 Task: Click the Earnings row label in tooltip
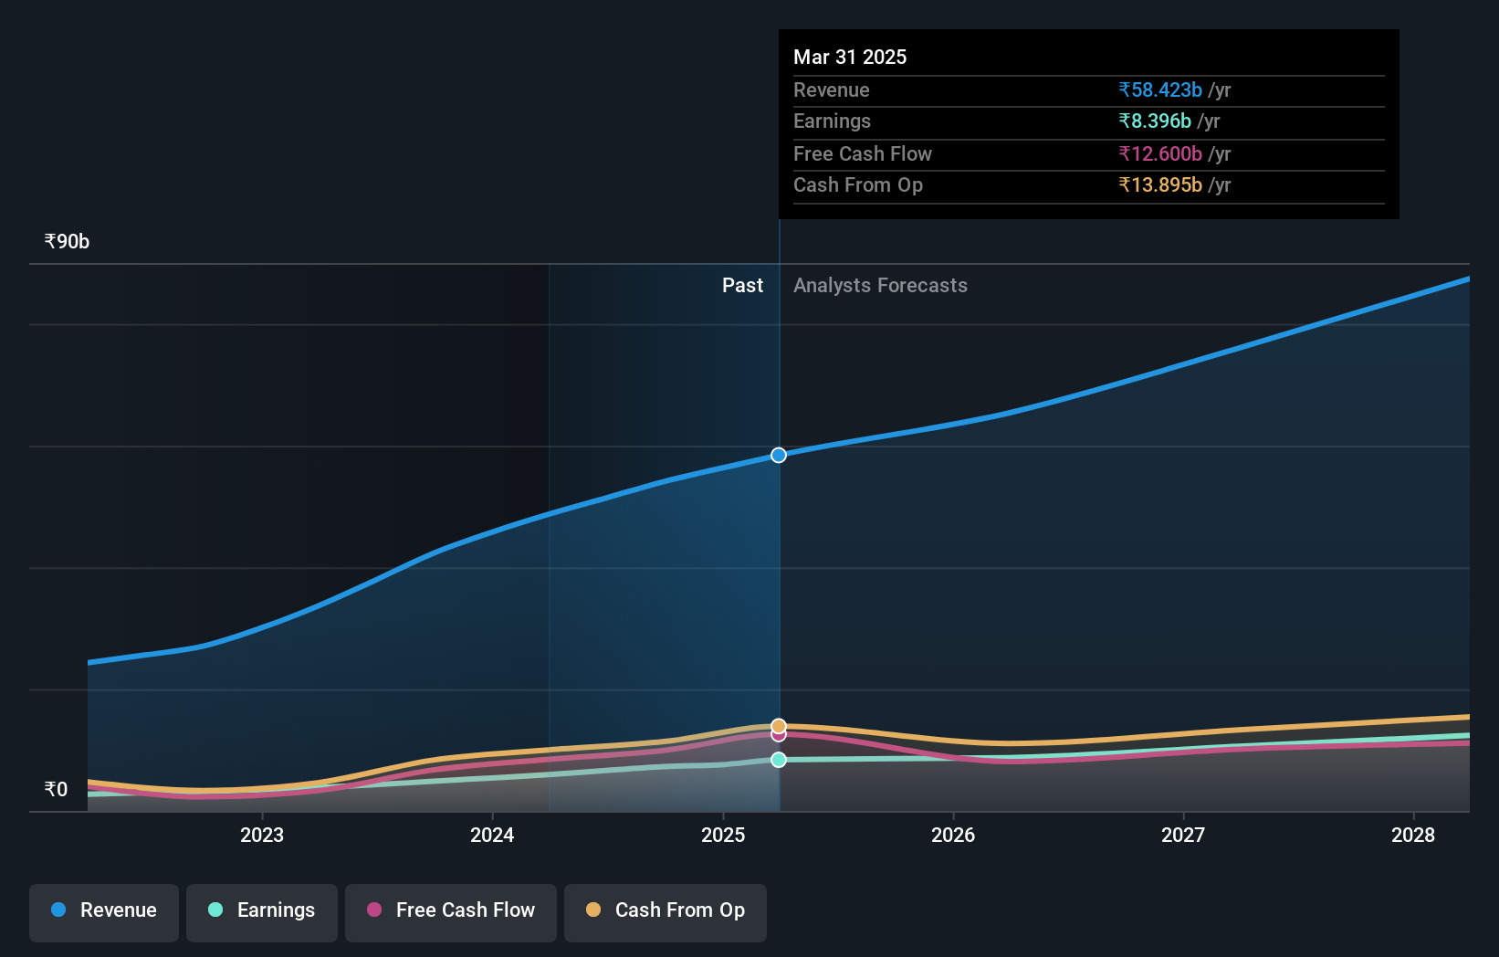(832, 121)
